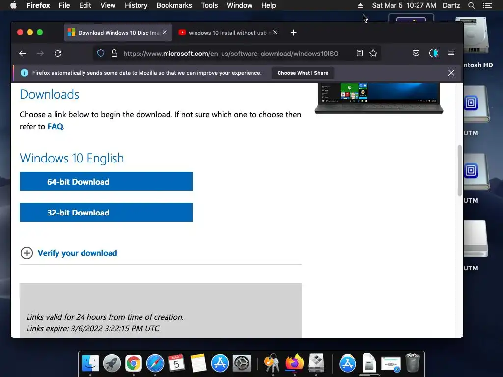
Task: Open the Window menu
Action: [240, 5]
